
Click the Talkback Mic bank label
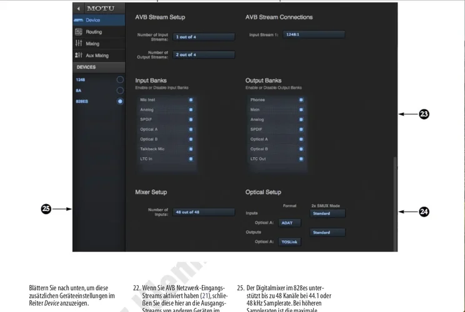point(152,149)
